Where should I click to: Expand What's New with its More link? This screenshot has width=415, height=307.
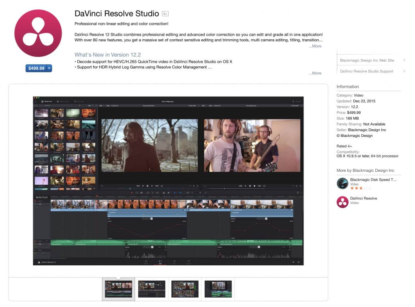pos(315,73)
